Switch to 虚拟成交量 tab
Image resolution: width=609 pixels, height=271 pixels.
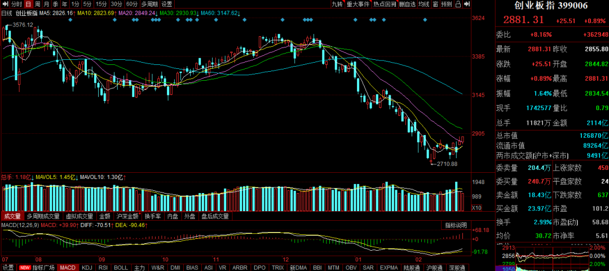(80, 216)
